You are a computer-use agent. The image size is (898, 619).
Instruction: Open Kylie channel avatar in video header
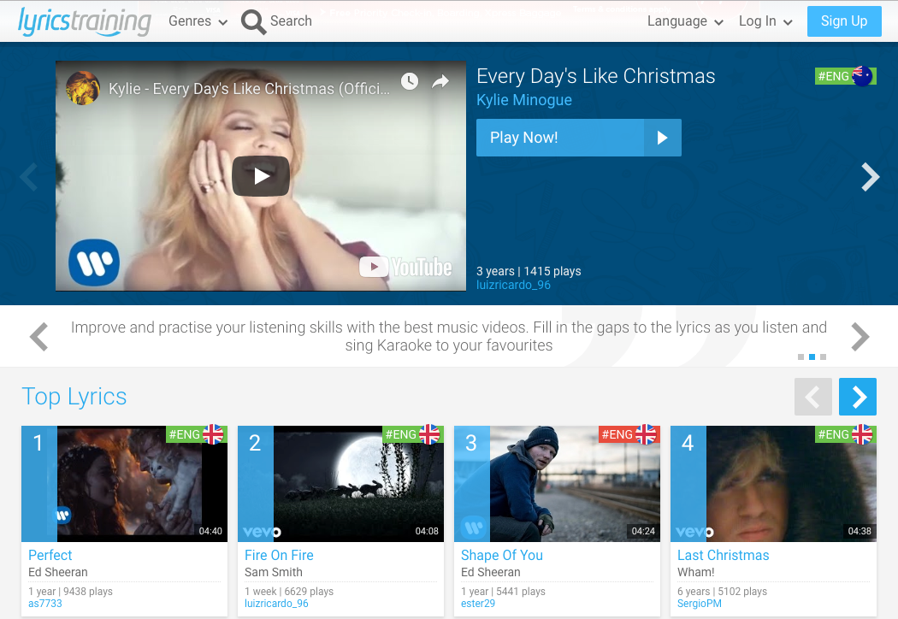(x=83, y=88)
